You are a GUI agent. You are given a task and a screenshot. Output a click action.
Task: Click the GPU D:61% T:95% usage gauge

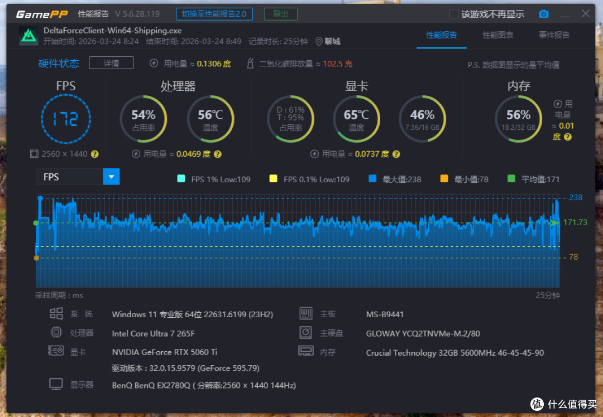point(291,119)
